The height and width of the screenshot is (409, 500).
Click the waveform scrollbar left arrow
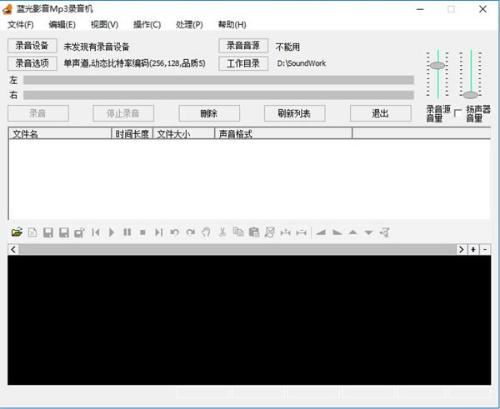tap(13, 249)
